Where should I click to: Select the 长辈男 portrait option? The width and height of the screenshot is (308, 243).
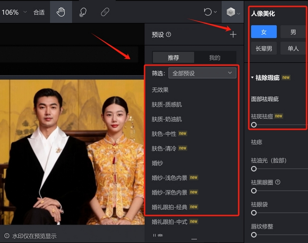tap(264, 48)
